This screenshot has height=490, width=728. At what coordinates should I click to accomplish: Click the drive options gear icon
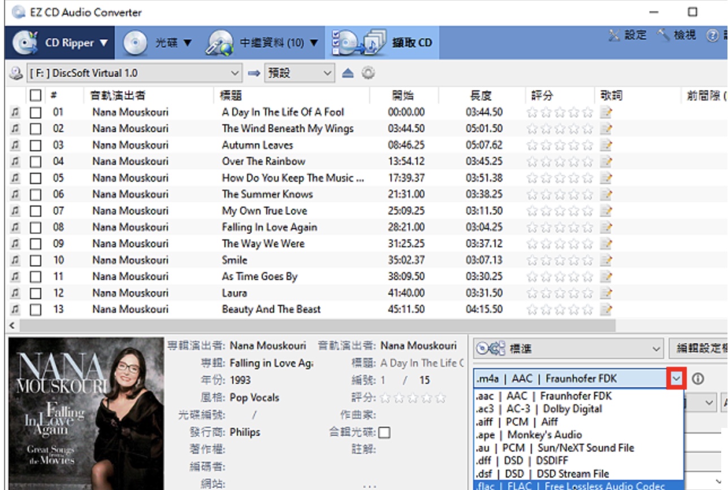[x=369, y=73]
